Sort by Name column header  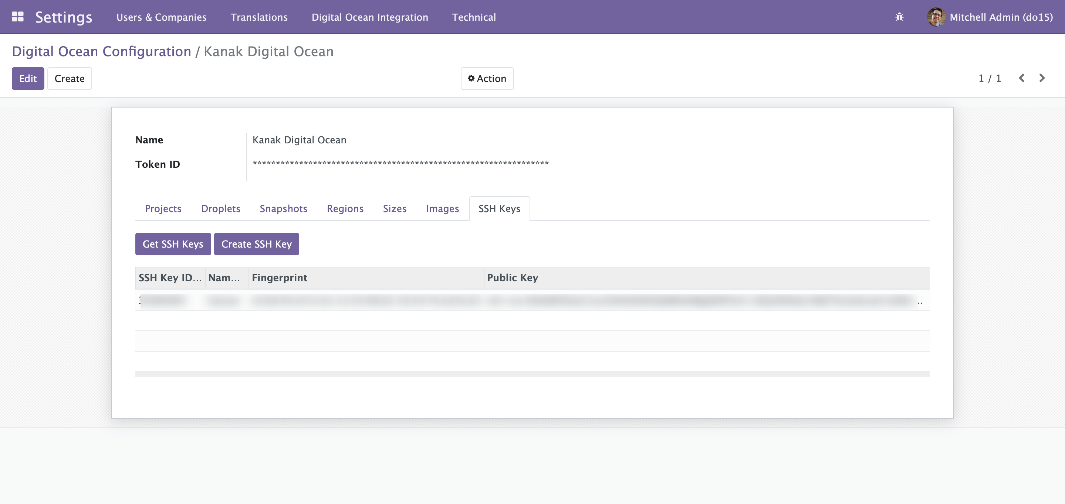227,277
